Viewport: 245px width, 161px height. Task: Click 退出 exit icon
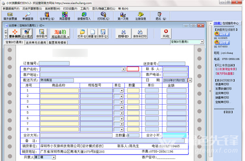pyautogui.click(x=160, y=16)
